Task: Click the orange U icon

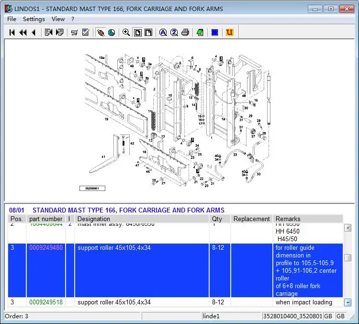Action: coord(229,32)
